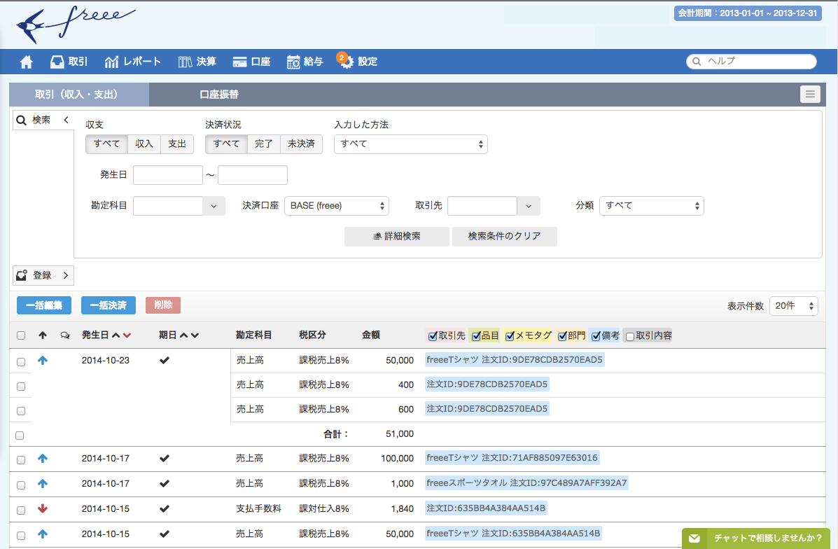
Task: Toggle the select-all checkbox in table header
Action: coord(21,335)
